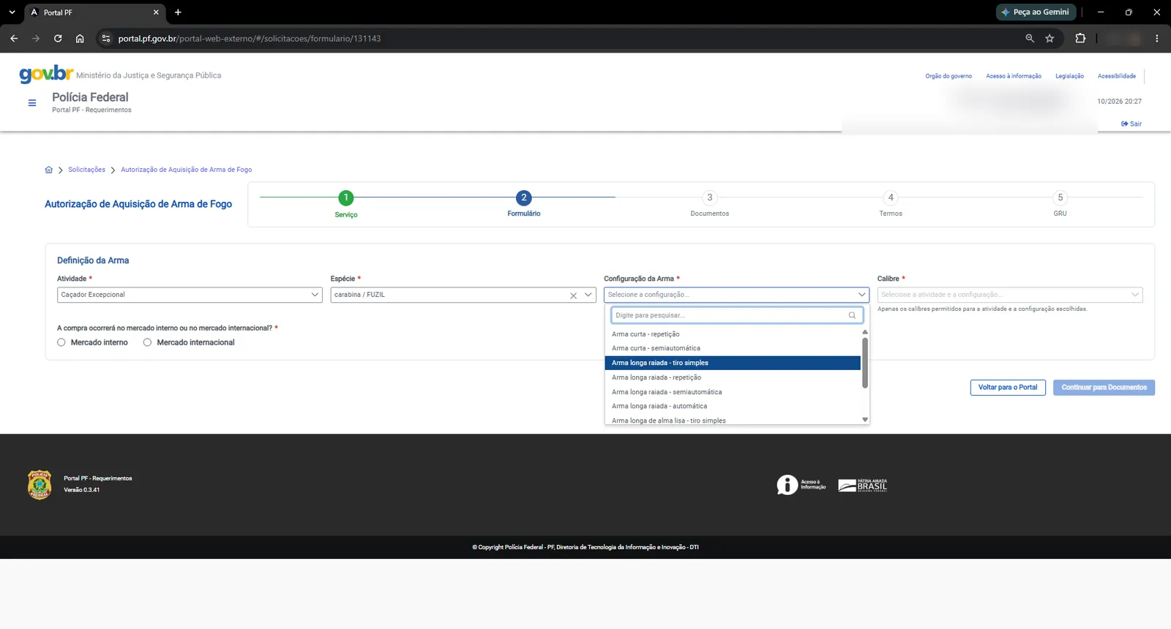Open the Solicitações breadcrumb link
Viewport: 1171px width, 629px height.
coord(87,170)
